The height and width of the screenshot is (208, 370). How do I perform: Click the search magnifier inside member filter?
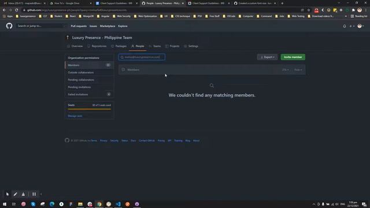(x=122, y=57)
